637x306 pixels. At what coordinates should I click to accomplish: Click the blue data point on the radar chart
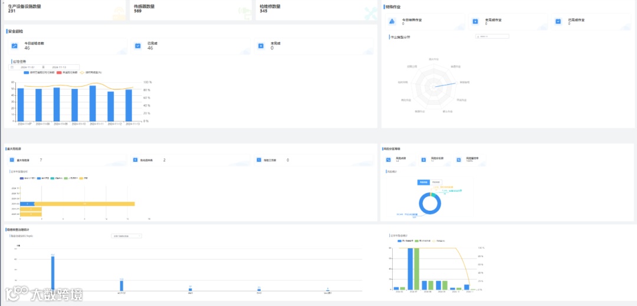click(456, 82)
